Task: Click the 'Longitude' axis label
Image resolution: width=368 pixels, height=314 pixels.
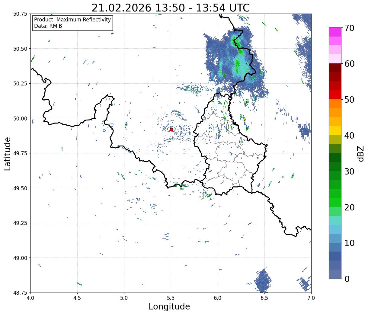Action: point(169,306)
